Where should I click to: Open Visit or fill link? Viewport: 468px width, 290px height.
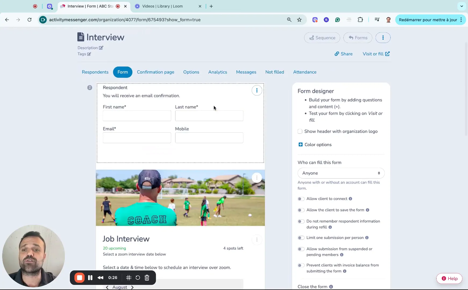tap(376, 54)
